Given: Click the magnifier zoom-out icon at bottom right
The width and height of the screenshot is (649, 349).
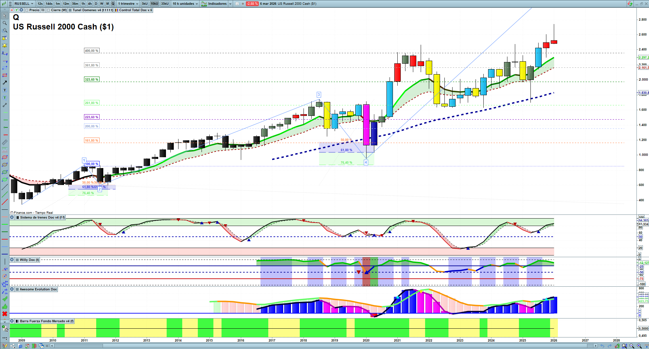Looking at the screenshot, I should pos(632,346).
